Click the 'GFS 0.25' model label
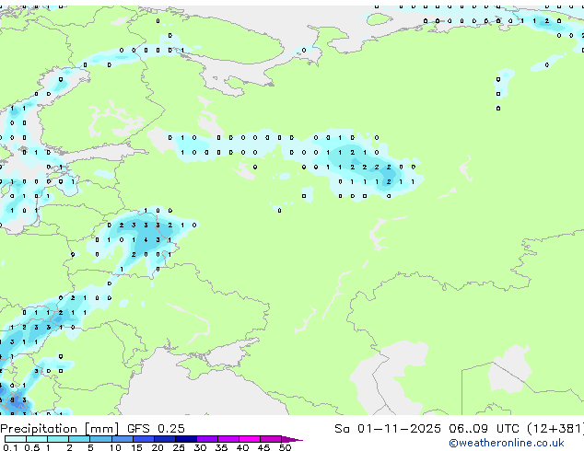The width and height of the screenshot is (584, 451). (156, 429)
